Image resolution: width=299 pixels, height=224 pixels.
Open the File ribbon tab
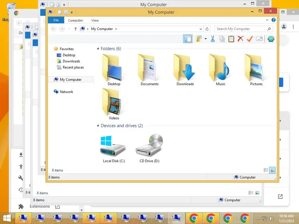56,20
